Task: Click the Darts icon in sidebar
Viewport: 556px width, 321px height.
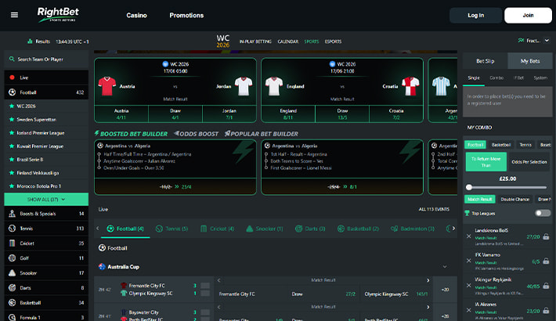Action: point(12,288)
